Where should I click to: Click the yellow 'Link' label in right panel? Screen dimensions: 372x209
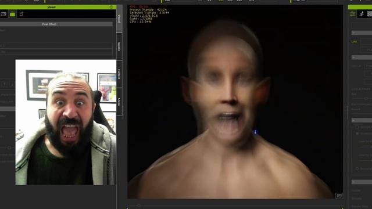pos(354,41)
